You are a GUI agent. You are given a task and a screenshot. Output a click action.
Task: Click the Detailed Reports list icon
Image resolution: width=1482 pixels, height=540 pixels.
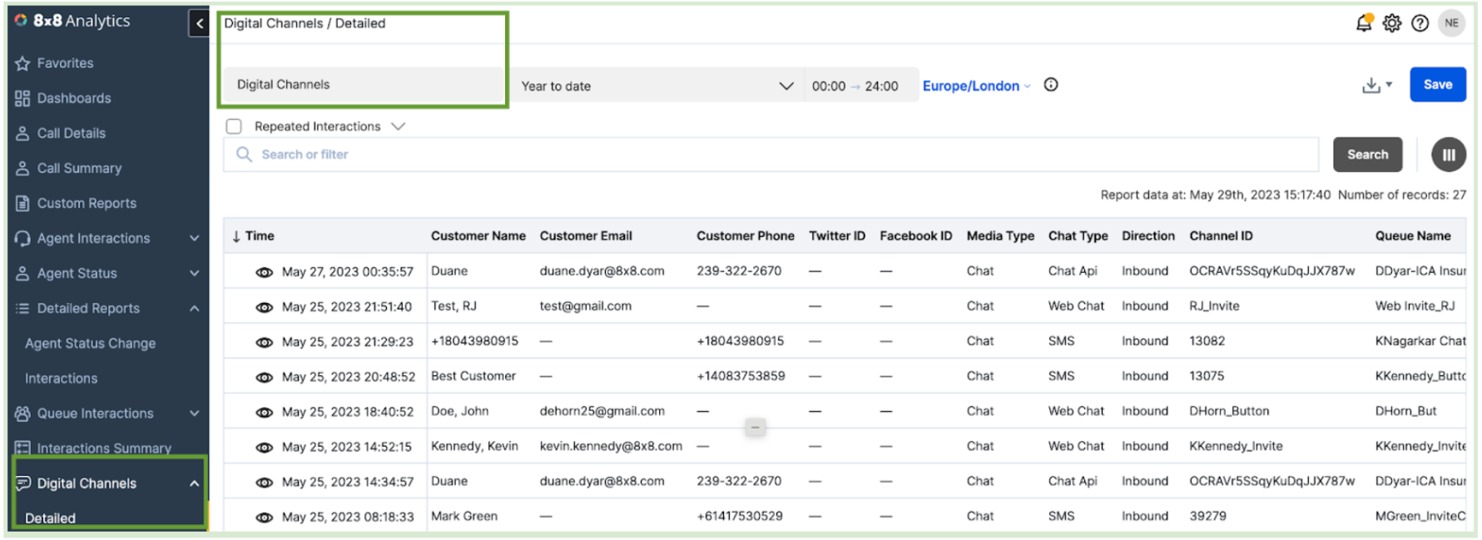pos(22,308)
